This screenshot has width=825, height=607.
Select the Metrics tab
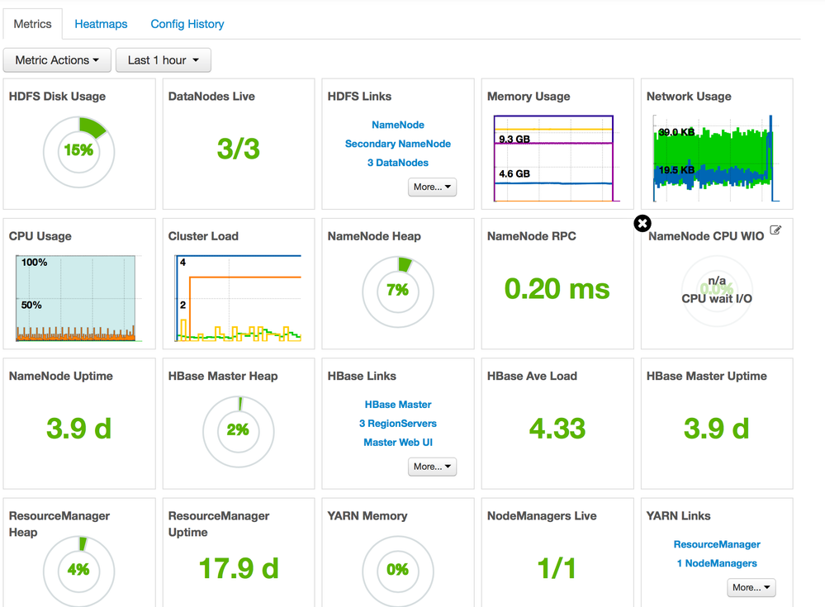(33, 24)
